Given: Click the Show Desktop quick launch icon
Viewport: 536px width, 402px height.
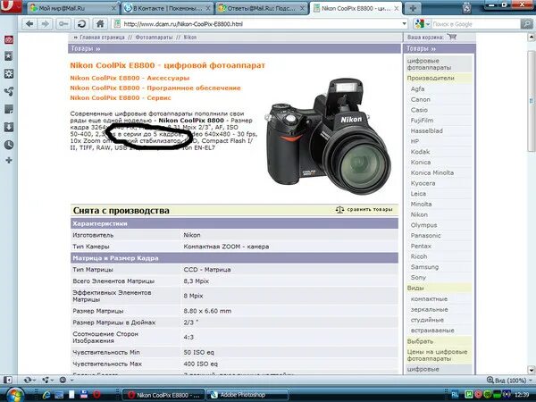Looking at the screenshot, I should pos(59,395).
